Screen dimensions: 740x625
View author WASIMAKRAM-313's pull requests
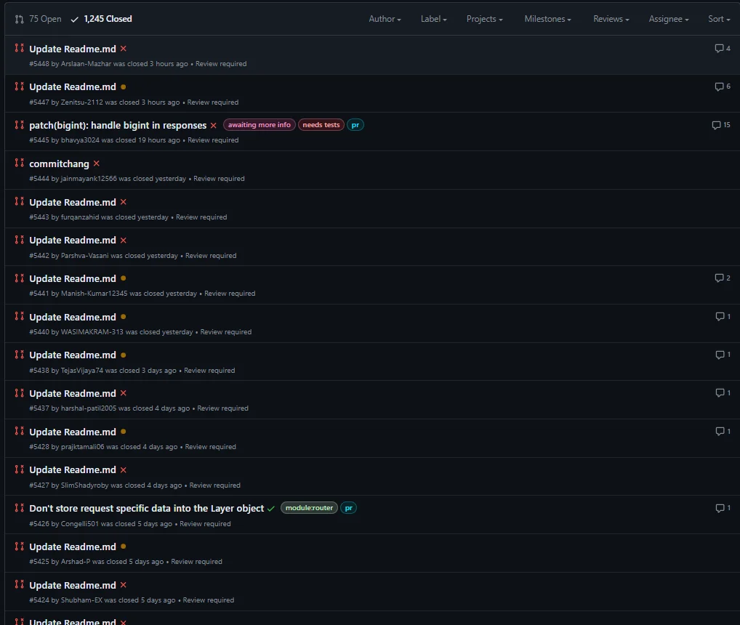(x=92, y=332)
